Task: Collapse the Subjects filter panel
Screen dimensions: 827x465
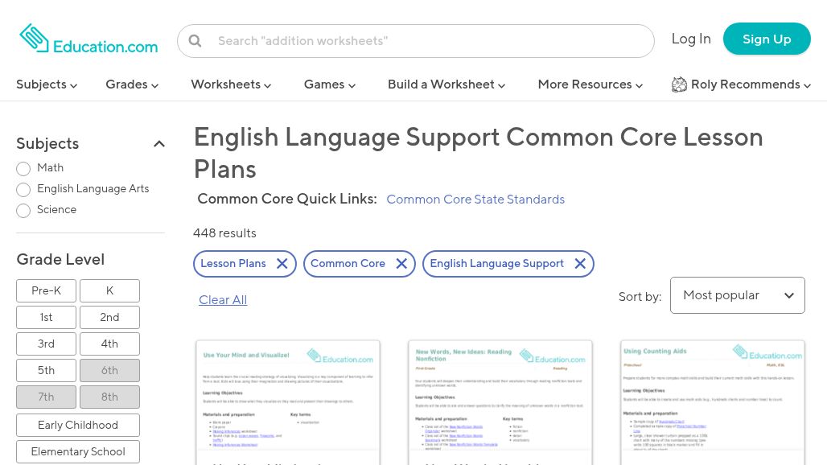Action: point(159,143)
